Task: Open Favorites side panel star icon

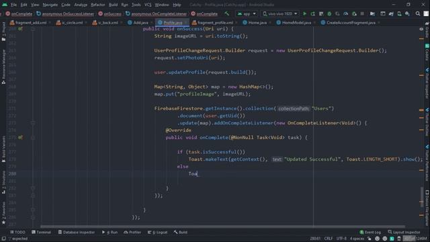Action: pos(3,213)
